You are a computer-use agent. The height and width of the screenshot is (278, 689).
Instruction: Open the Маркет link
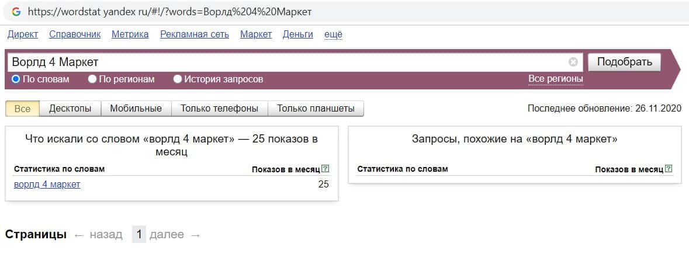pos(256,34)
